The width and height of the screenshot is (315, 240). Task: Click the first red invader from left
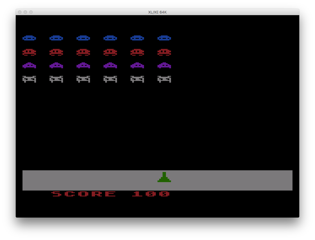tap(29, 52)
